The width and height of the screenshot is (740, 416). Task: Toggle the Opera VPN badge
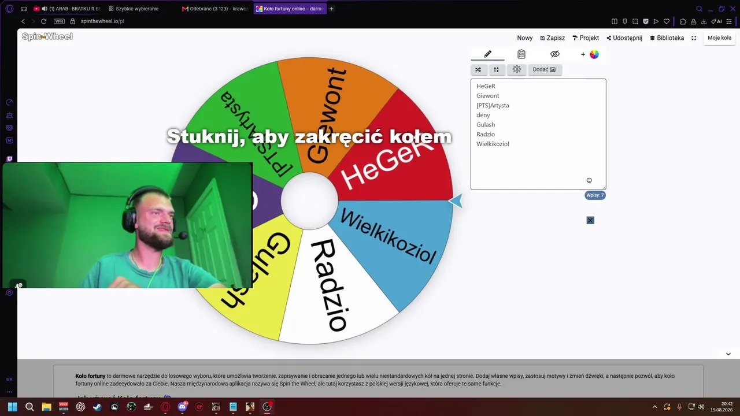(x=59, y=21)
